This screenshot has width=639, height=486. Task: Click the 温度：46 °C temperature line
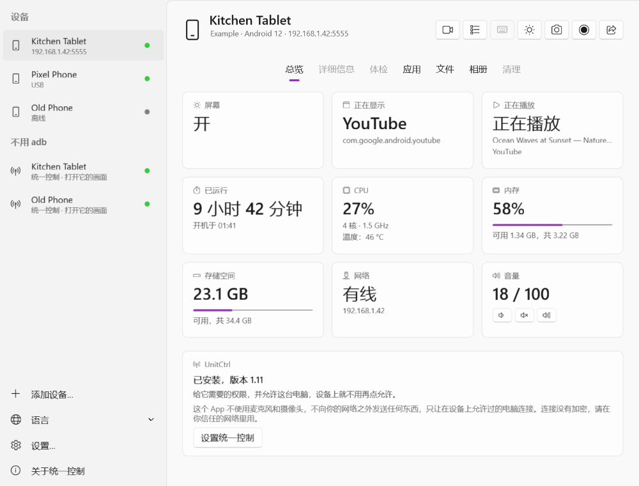tap(363, 237)
